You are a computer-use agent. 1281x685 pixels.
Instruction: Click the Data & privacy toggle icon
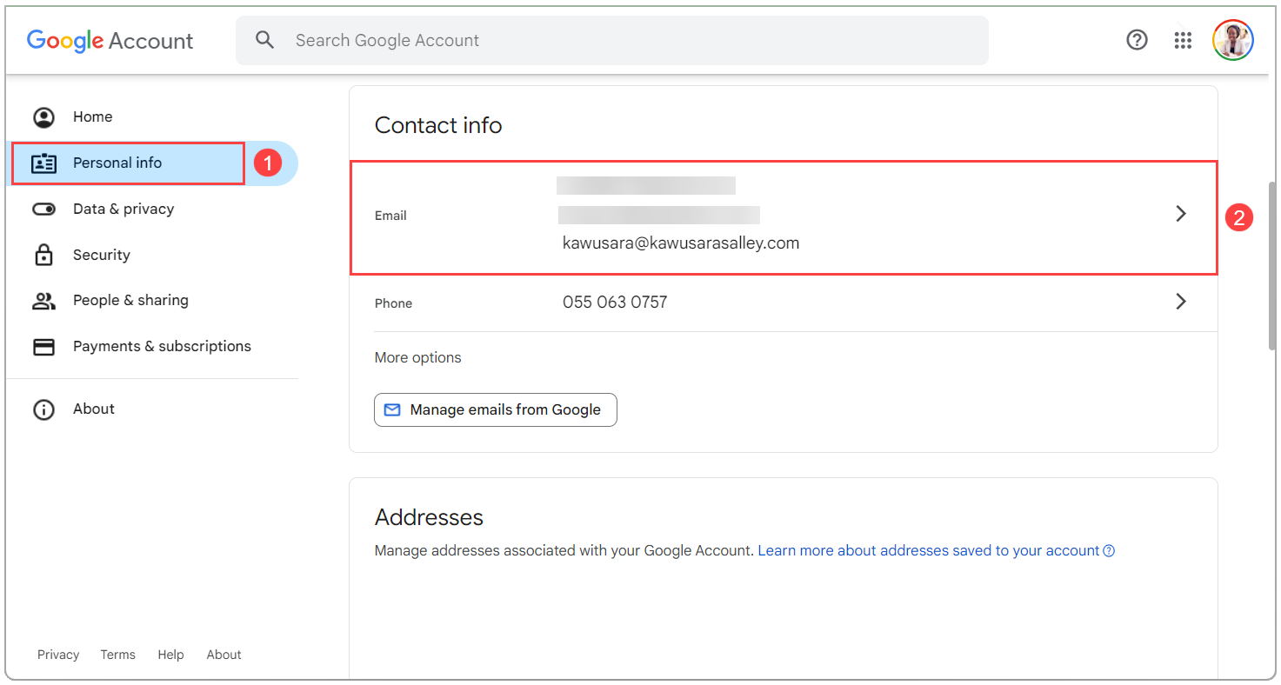[43, 209]
